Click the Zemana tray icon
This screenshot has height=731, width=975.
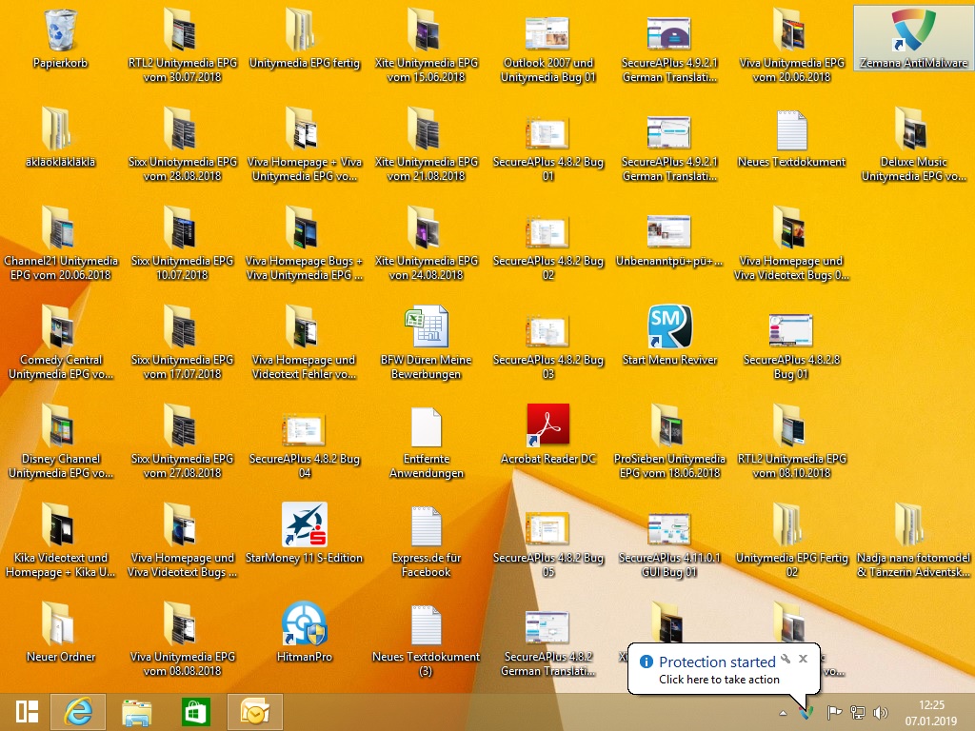pos(806,712)
